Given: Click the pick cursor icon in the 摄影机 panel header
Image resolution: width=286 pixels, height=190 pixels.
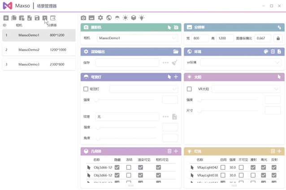Looking at the screenshot, I should [x=169, y=27].
